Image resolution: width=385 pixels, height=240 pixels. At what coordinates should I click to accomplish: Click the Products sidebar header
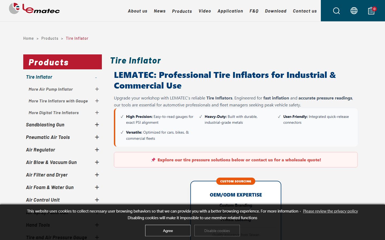63,62
